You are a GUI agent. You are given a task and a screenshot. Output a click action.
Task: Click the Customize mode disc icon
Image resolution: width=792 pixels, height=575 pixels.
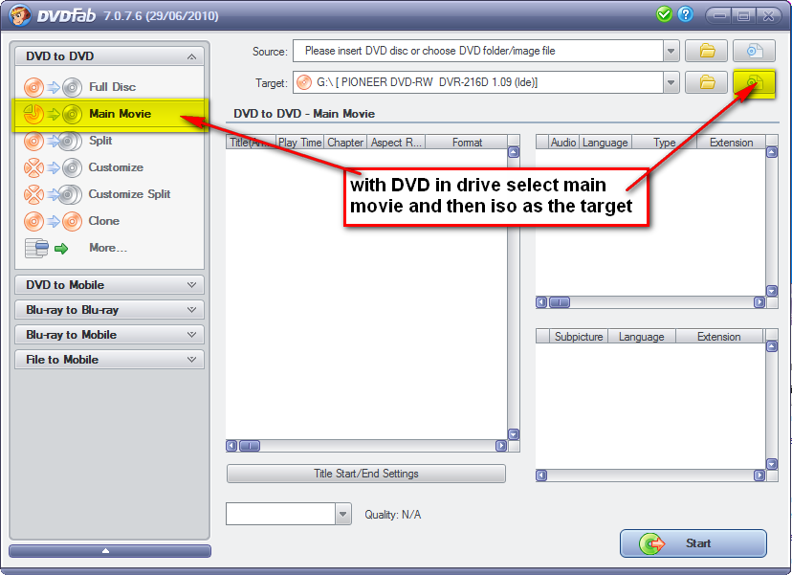pos(53,167)
